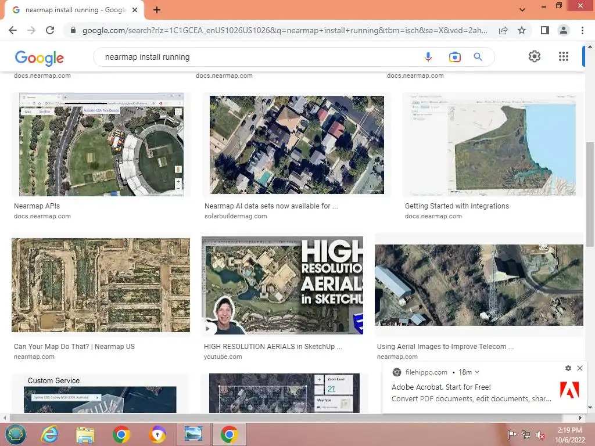Click HIGH RESOLUTION AERIALS in SketchUp title
Image resolution: width=595 pixels, height=446 pixels.
coord(273,346)
